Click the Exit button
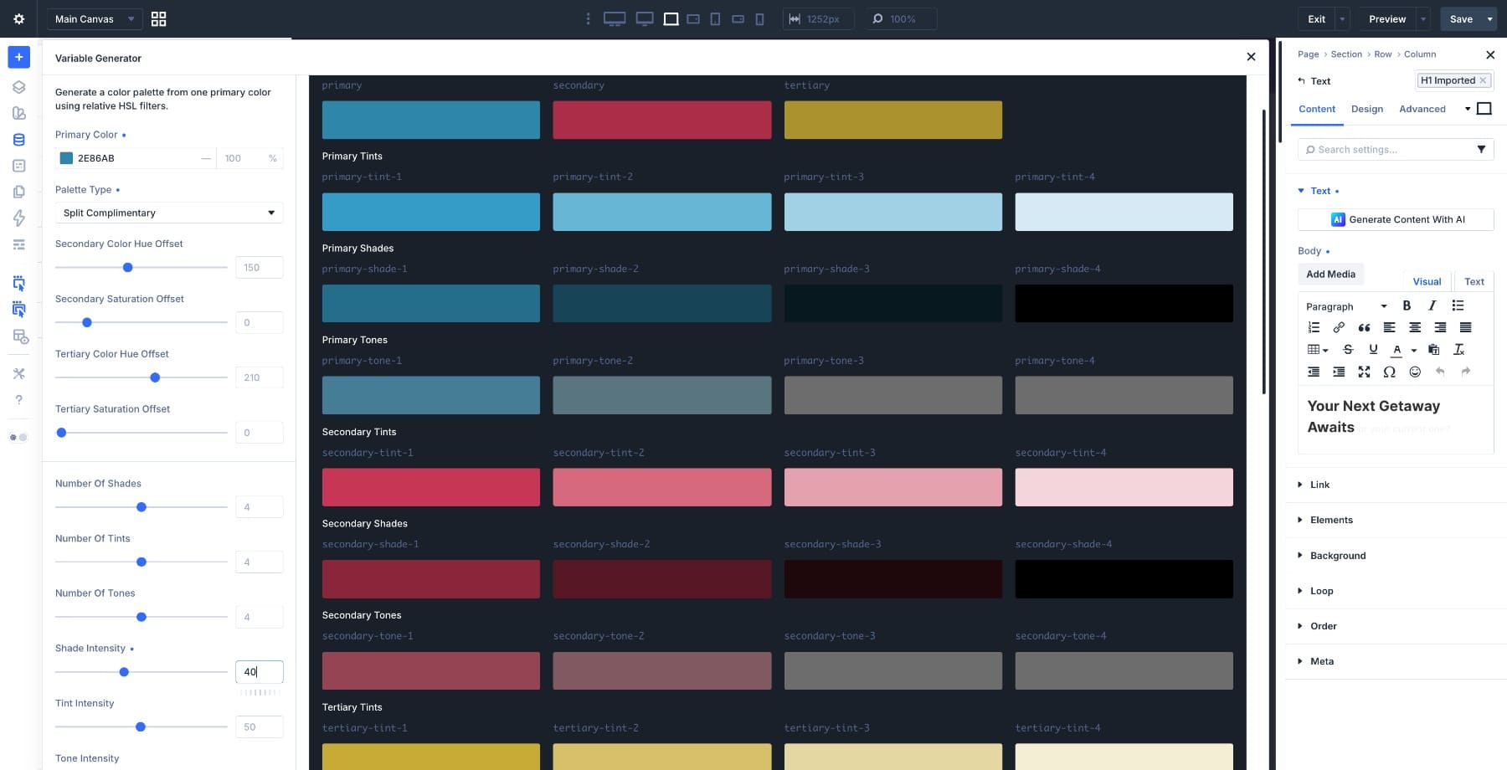The width and height of the screenshot is (1507, 770). (1317, 18)
